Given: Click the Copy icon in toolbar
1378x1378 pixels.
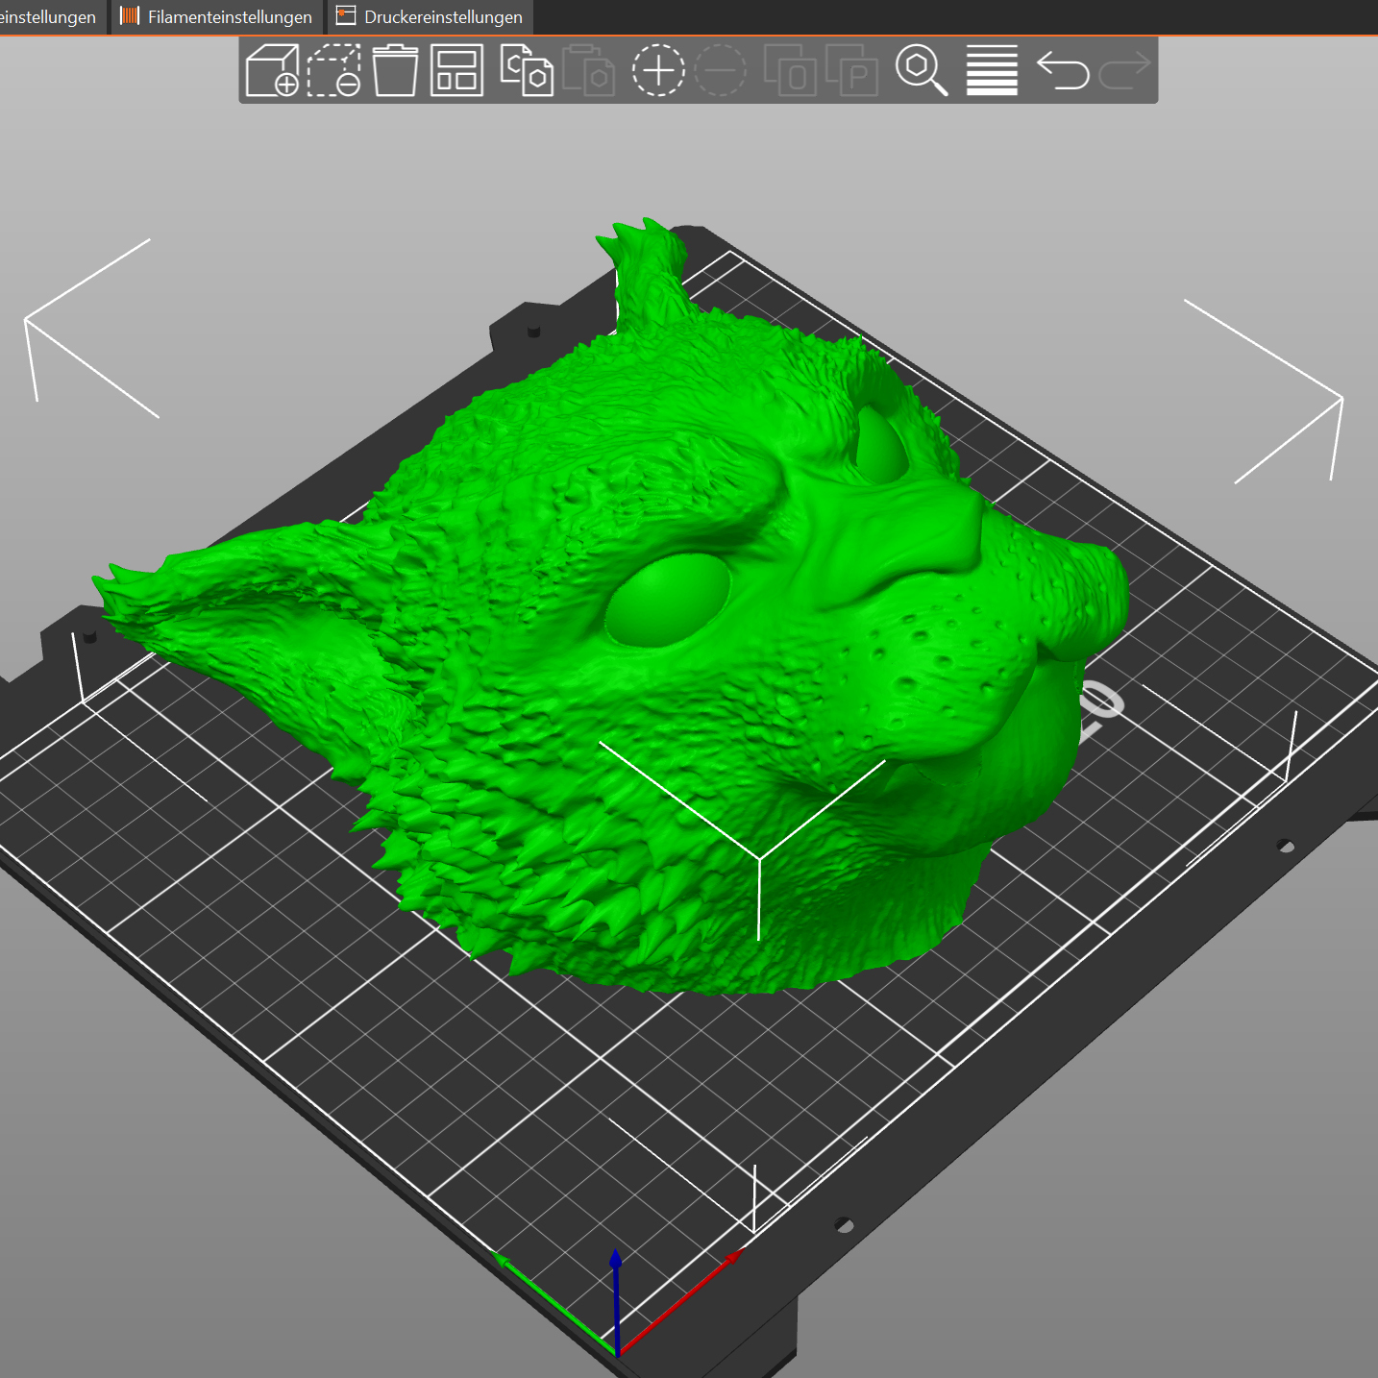Looking at the screenshot, I should coord(527,70).
